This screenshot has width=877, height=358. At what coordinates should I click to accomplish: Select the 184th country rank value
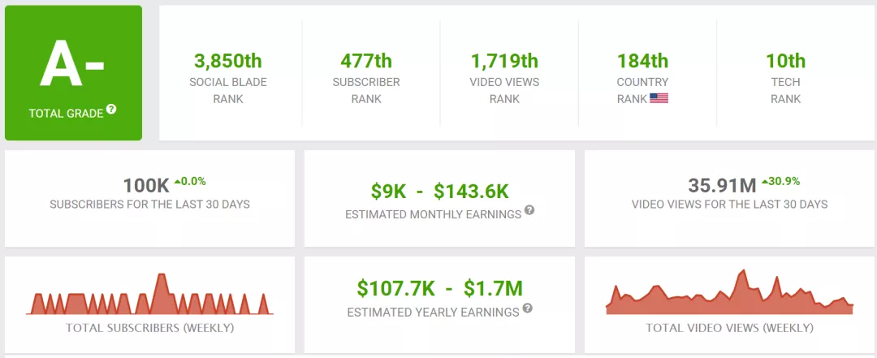click(642, 60)
